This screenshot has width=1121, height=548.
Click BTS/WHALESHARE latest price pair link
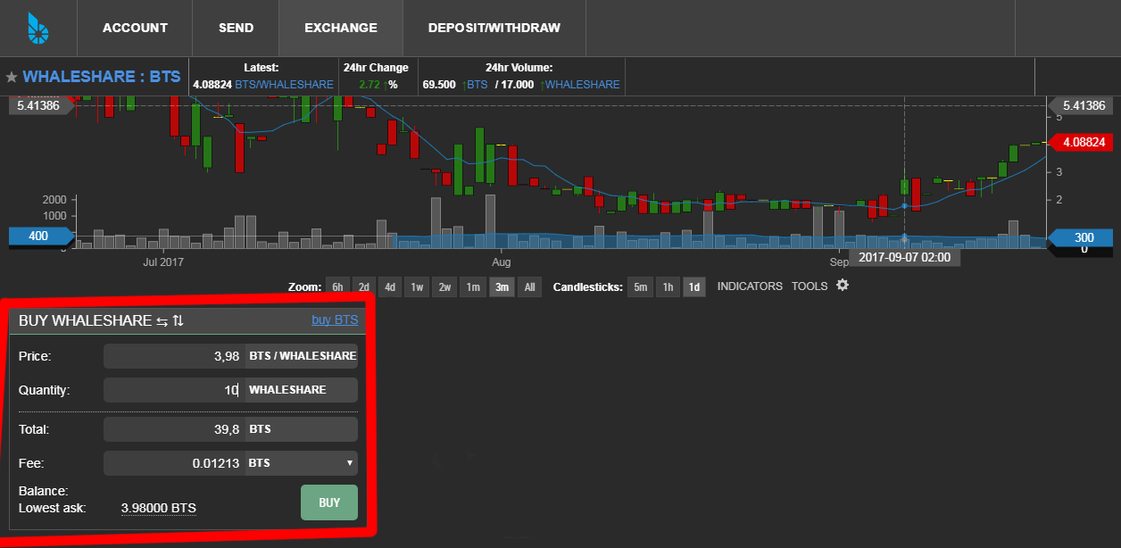pos(284,85)
